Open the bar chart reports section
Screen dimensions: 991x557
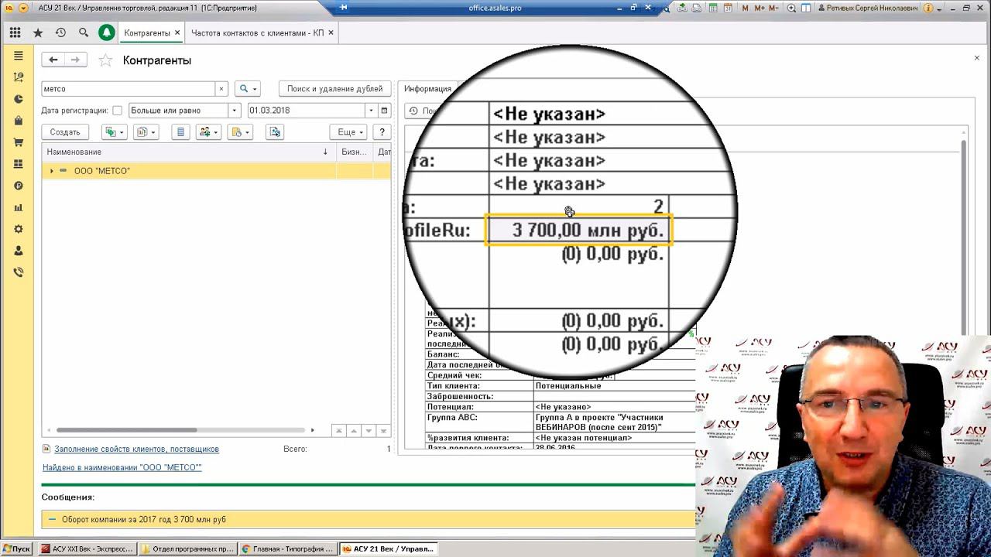(19, 207)
